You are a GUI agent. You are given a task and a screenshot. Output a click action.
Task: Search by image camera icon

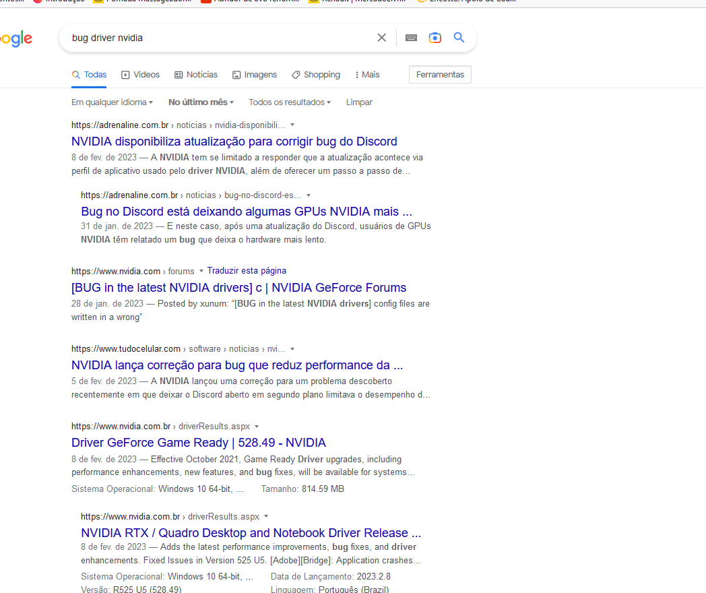coord(435,38)
